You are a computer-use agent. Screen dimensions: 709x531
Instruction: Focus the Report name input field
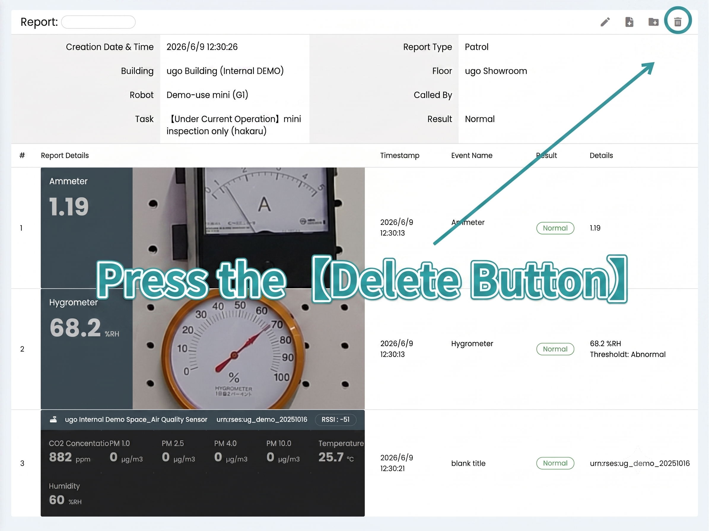pos(98,22)
